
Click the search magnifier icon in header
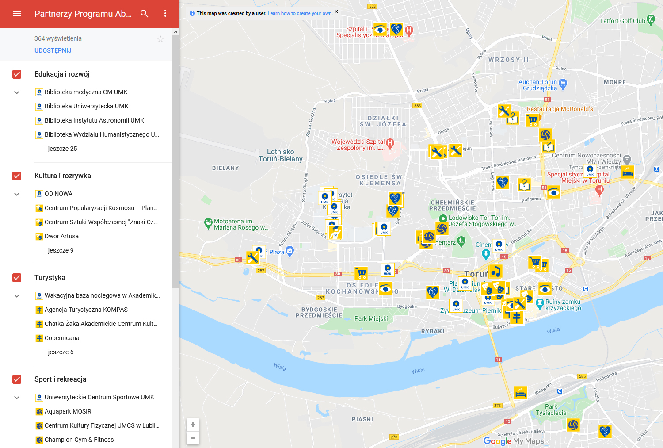[x=145, y=14]
